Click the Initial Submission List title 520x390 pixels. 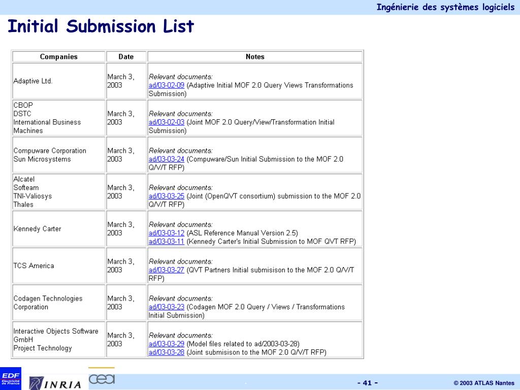pyautogui.click(x=101, y=26)
